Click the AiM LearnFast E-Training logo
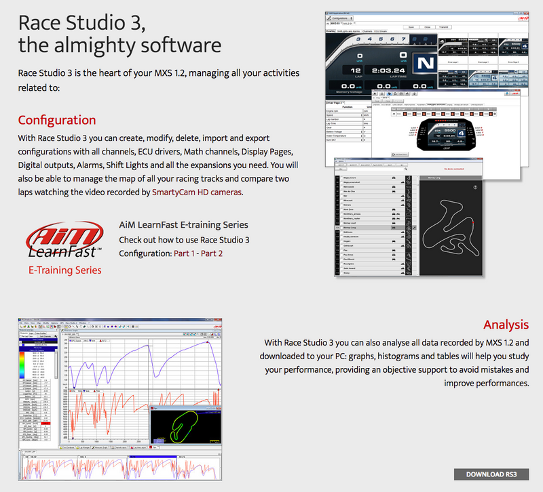The height and width of the screenshot is (492, 543). point(64,248)
